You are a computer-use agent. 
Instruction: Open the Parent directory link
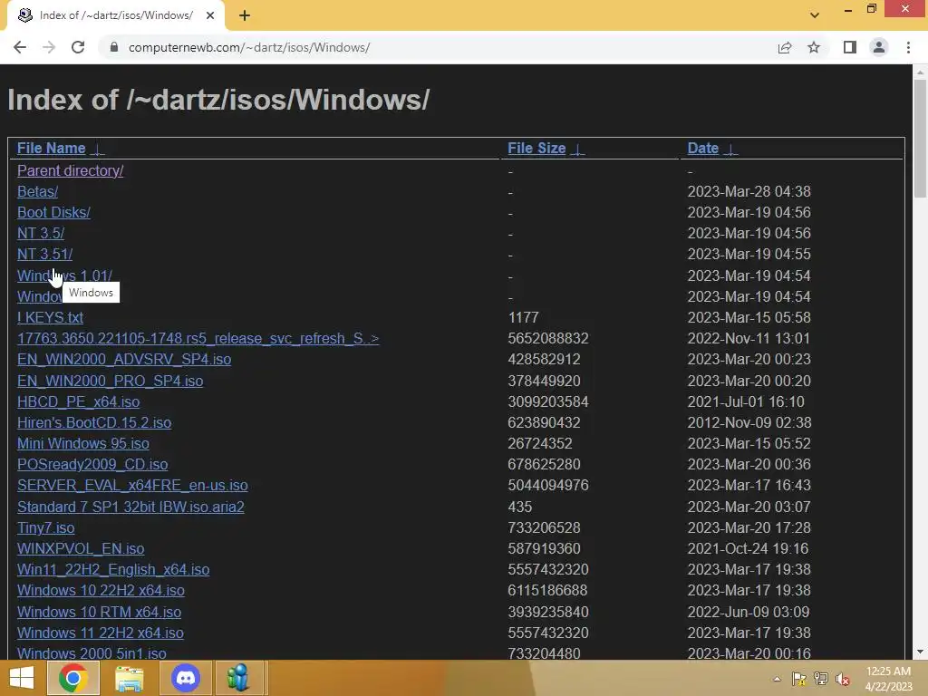(x=71, y=170)
